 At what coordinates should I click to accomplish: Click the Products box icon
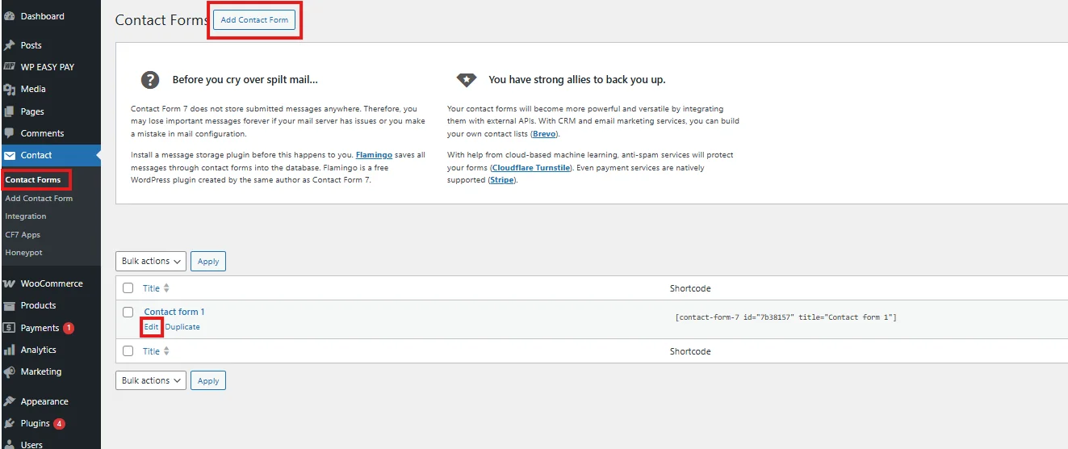pyautogui.click(x=10, y=306)
